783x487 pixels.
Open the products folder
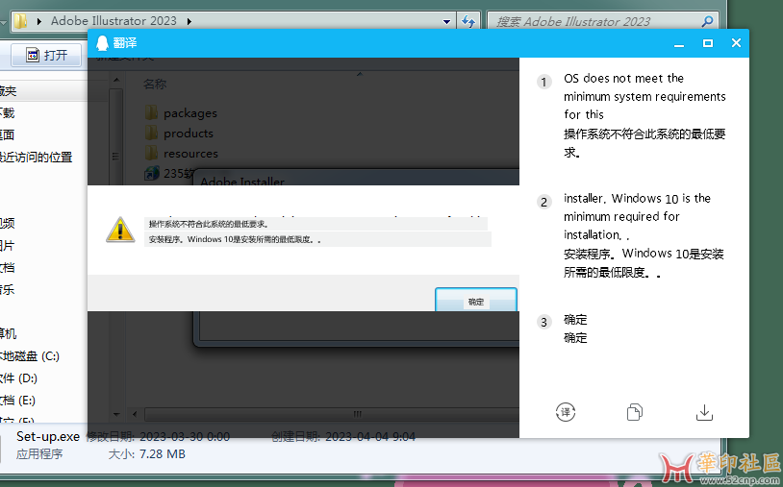[188, 134]
